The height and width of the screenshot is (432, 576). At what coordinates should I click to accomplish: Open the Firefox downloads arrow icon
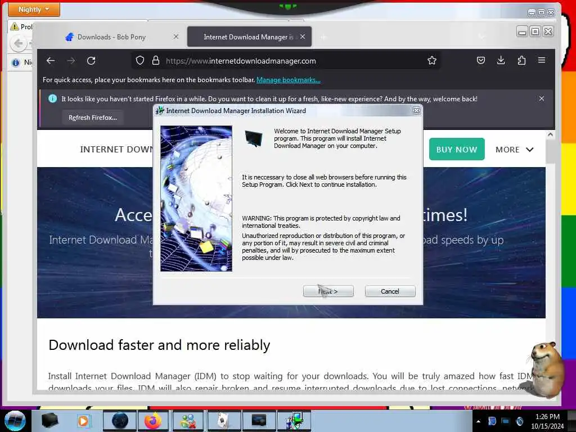[x=501, y=60]
